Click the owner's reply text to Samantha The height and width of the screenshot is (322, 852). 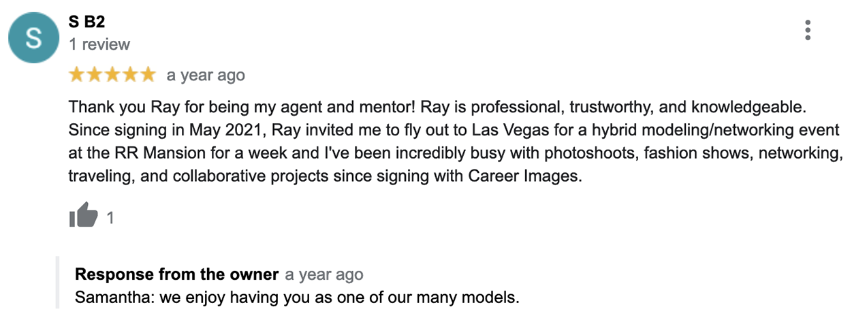[x=298, y=297]
